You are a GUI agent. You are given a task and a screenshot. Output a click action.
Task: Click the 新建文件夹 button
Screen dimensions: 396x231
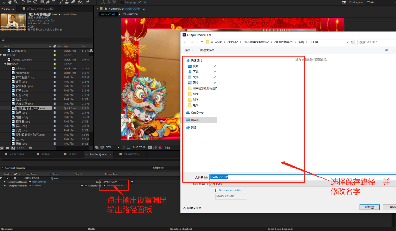pyautogui.click(x=207, y=50)
